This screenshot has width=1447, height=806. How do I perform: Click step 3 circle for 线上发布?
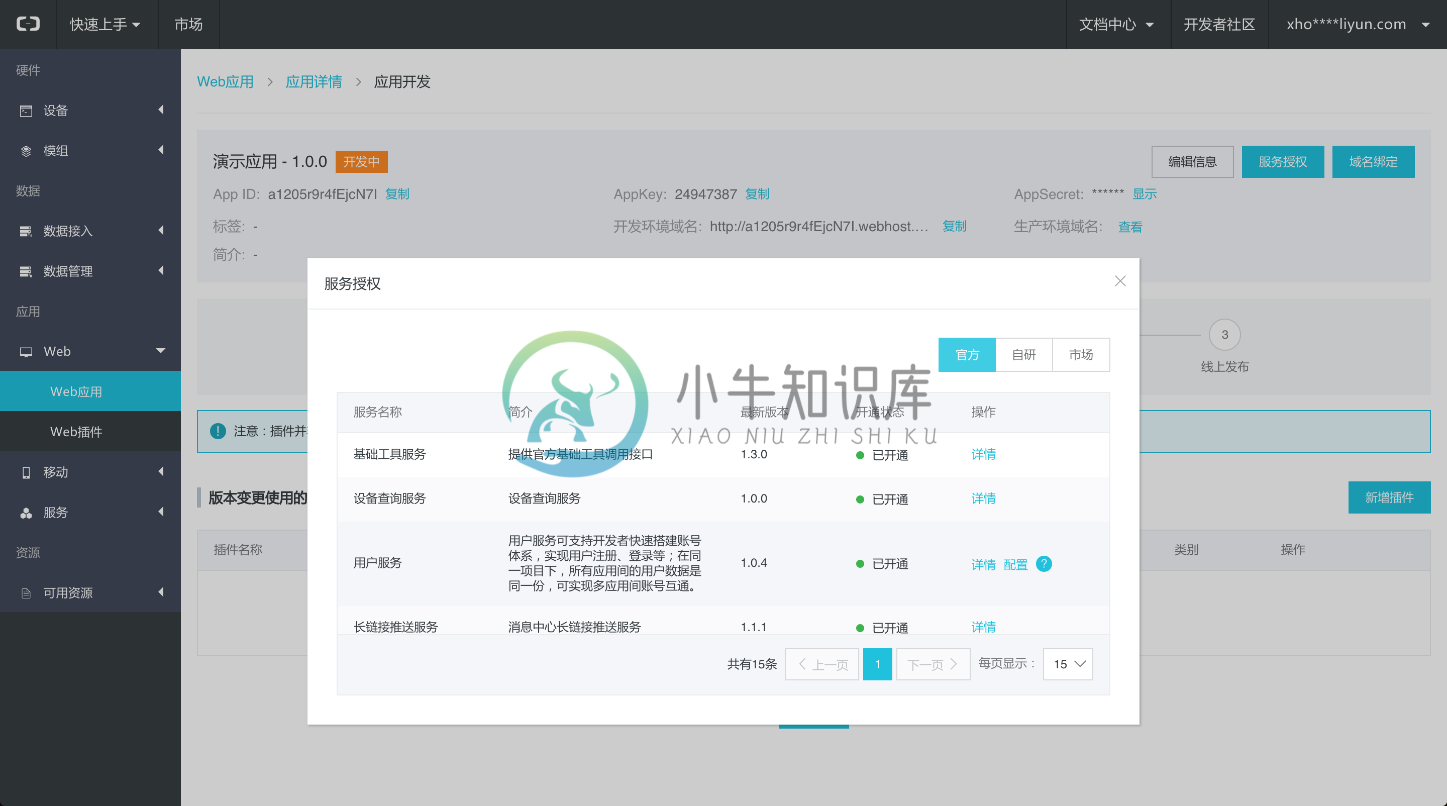[1225, 335]
